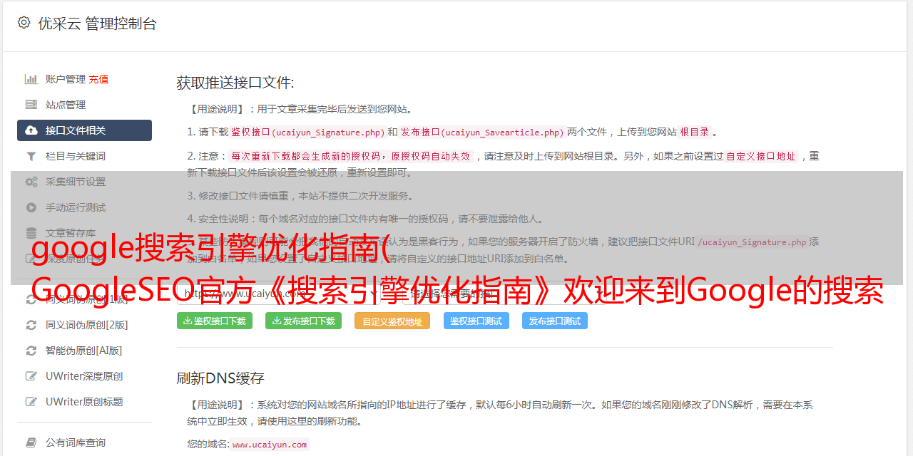This screenshot has width=913, height=456.
Task: Click the /ucaiyun_Signature.php URI code text
Action: pyautogui.click(x=752, y=242)
